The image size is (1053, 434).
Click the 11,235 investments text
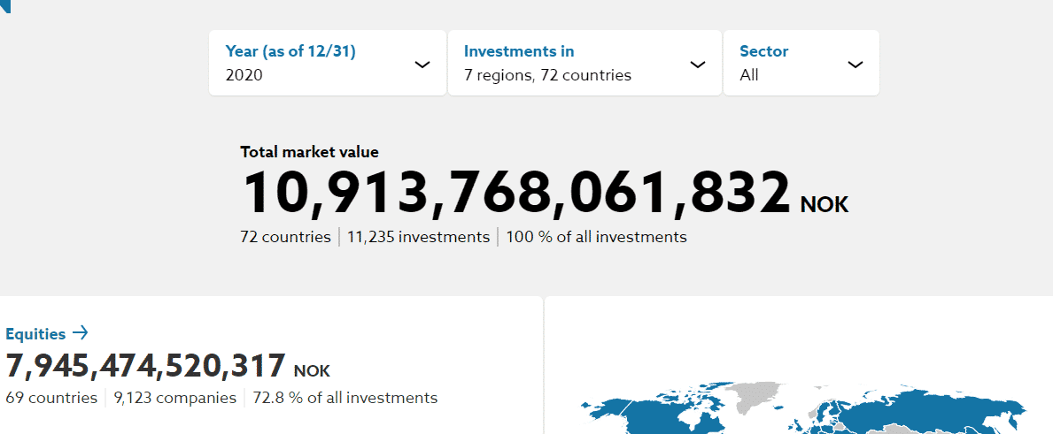[x=418, y=236]
